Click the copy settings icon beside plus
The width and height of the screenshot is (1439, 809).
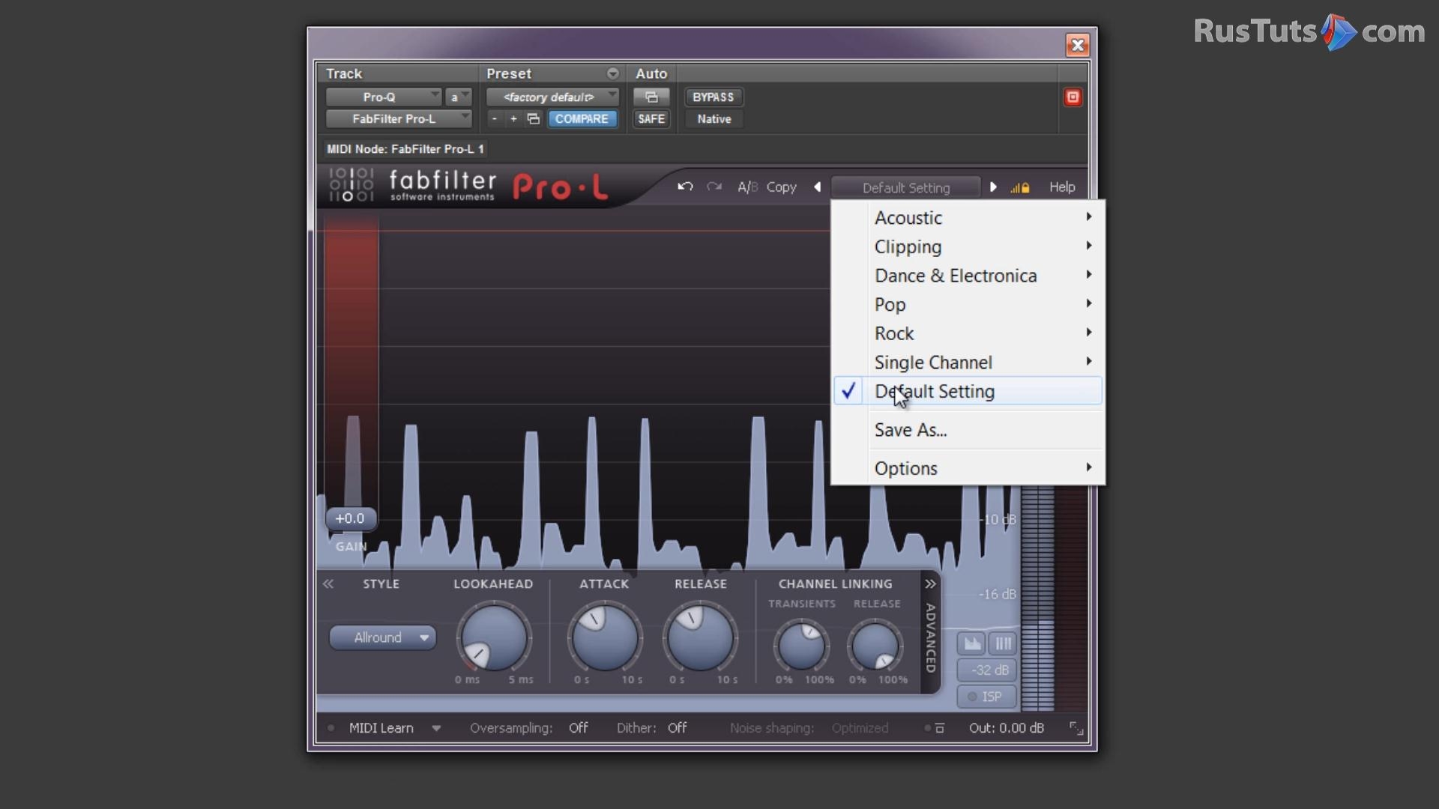pyautogui.click(x=533, y=119)
